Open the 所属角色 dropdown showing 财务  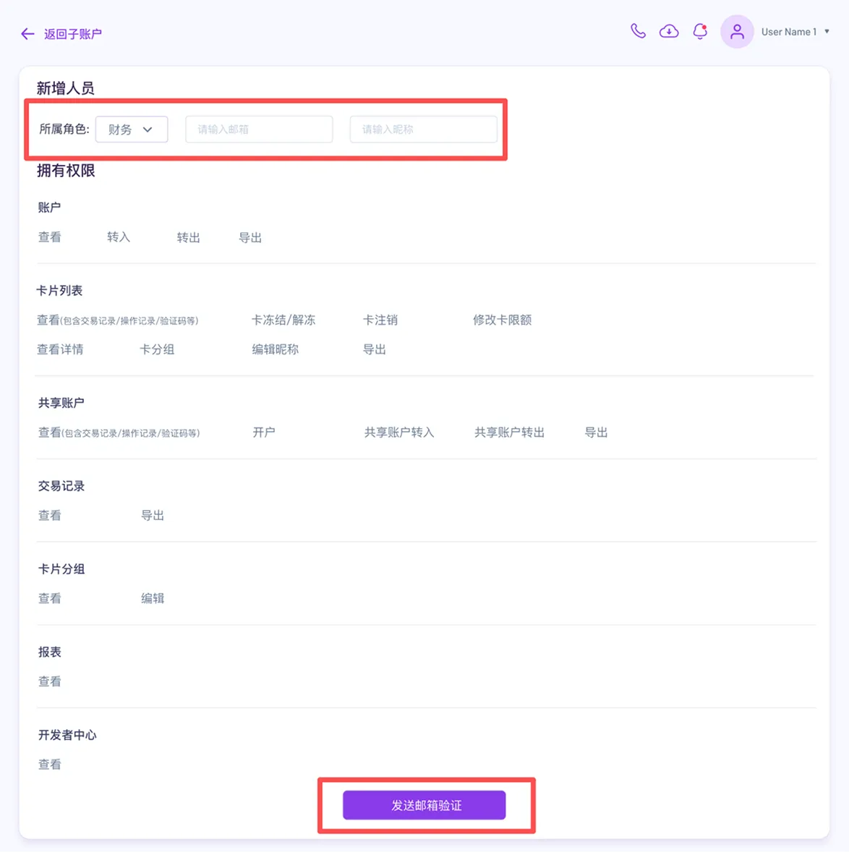tap(132, 129)
